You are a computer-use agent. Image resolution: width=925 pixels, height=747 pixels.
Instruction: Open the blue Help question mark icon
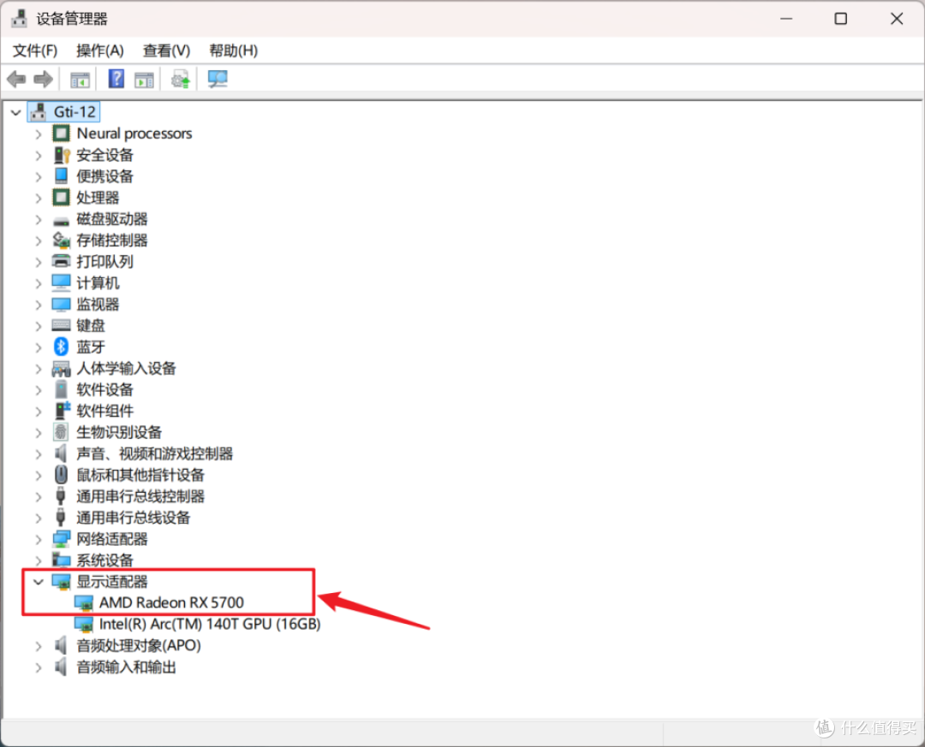[x=116, y=79]
